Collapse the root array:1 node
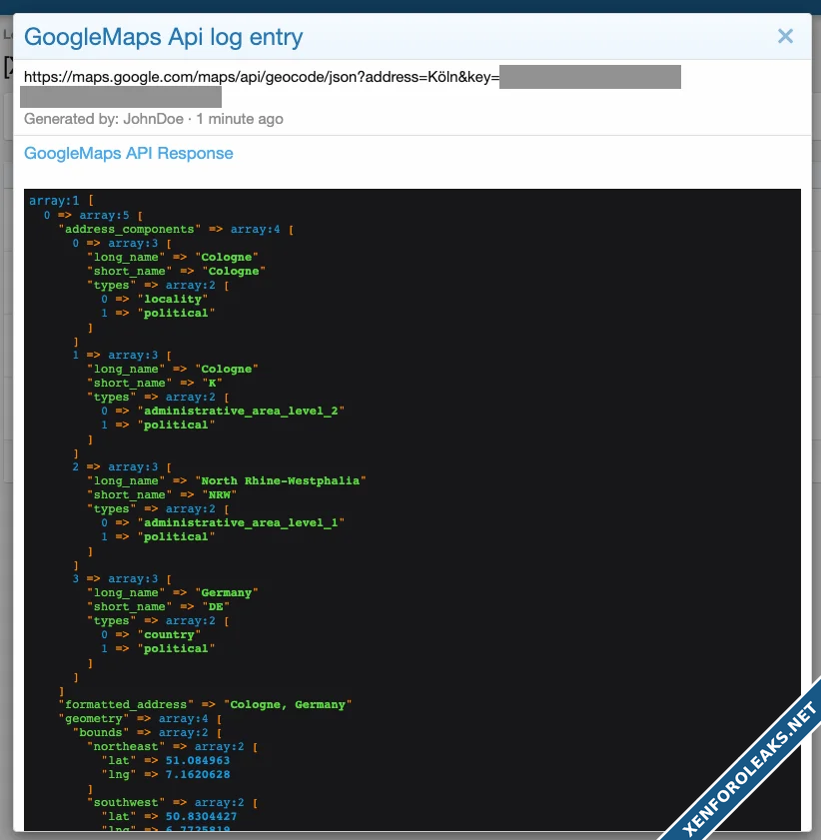 click(54, 201)
